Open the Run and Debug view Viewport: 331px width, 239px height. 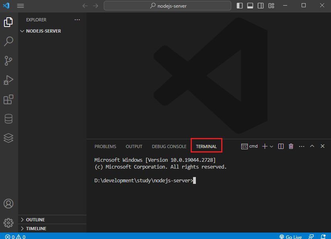point(8,80)
